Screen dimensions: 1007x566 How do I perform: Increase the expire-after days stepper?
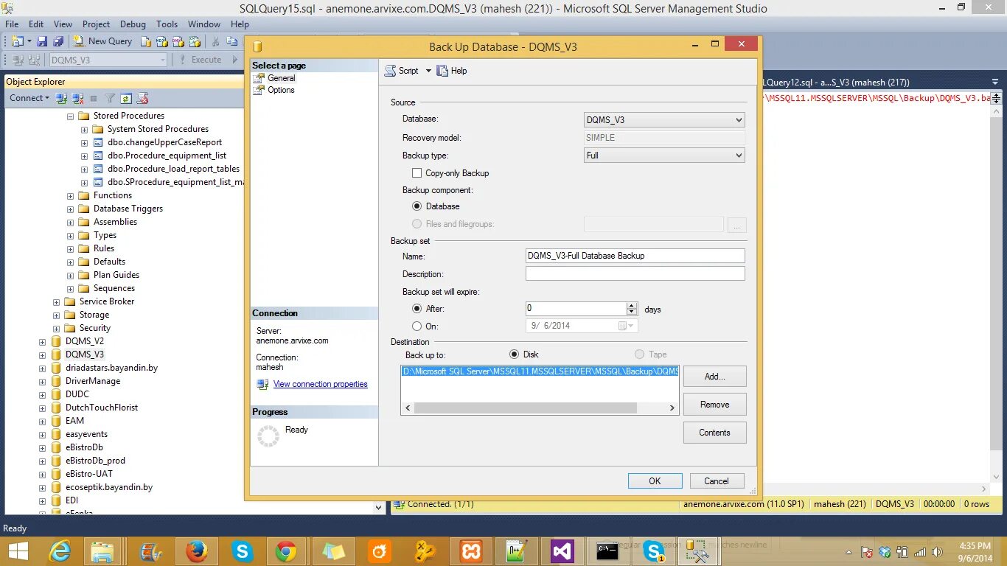(632, 306)
